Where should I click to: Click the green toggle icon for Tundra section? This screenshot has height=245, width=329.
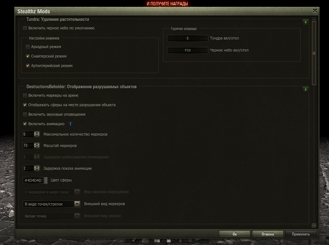[305, 22]
